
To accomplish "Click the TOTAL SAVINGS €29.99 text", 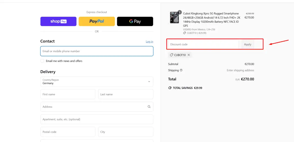I will [x=187, y=88].
